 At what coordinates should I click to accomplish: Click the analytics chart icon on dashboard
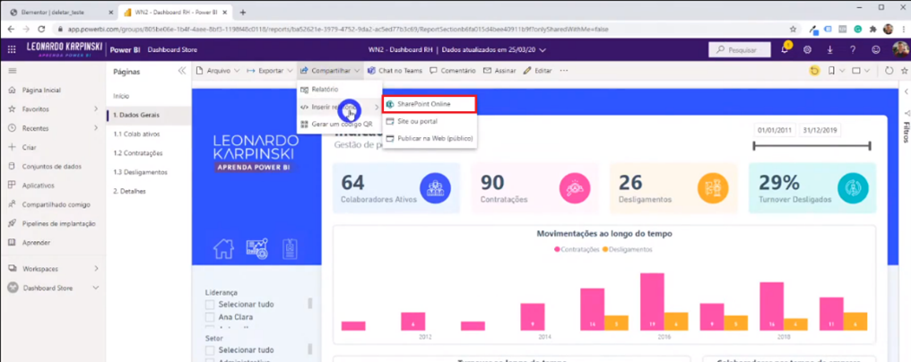[256, 248]
